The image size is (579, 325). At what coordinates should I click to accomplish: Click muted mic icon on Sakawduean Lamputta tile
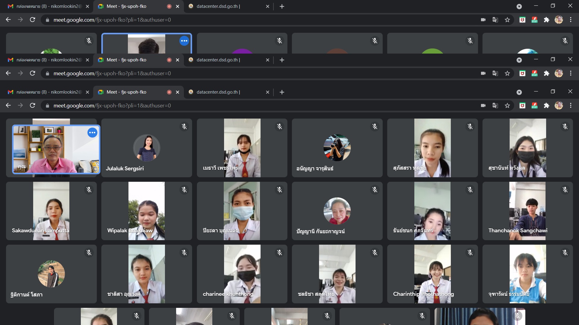pyautogui.click(x=89, y=190)
